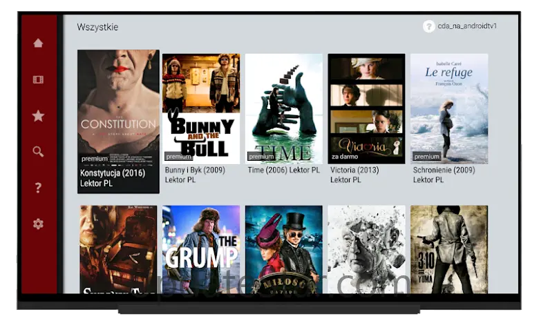This screenshot has height=323, width=539.
Task: Open Favorites star icon in sidebar
Action: [38, 116]
